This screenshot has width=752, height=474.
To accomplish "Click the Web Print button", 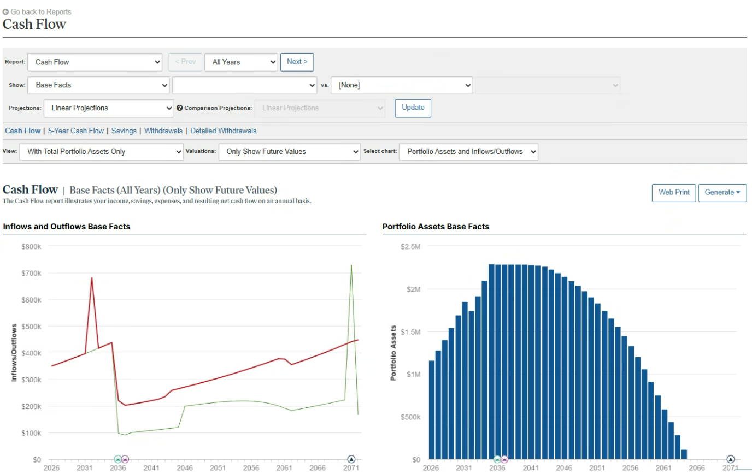I will (674, 193).
